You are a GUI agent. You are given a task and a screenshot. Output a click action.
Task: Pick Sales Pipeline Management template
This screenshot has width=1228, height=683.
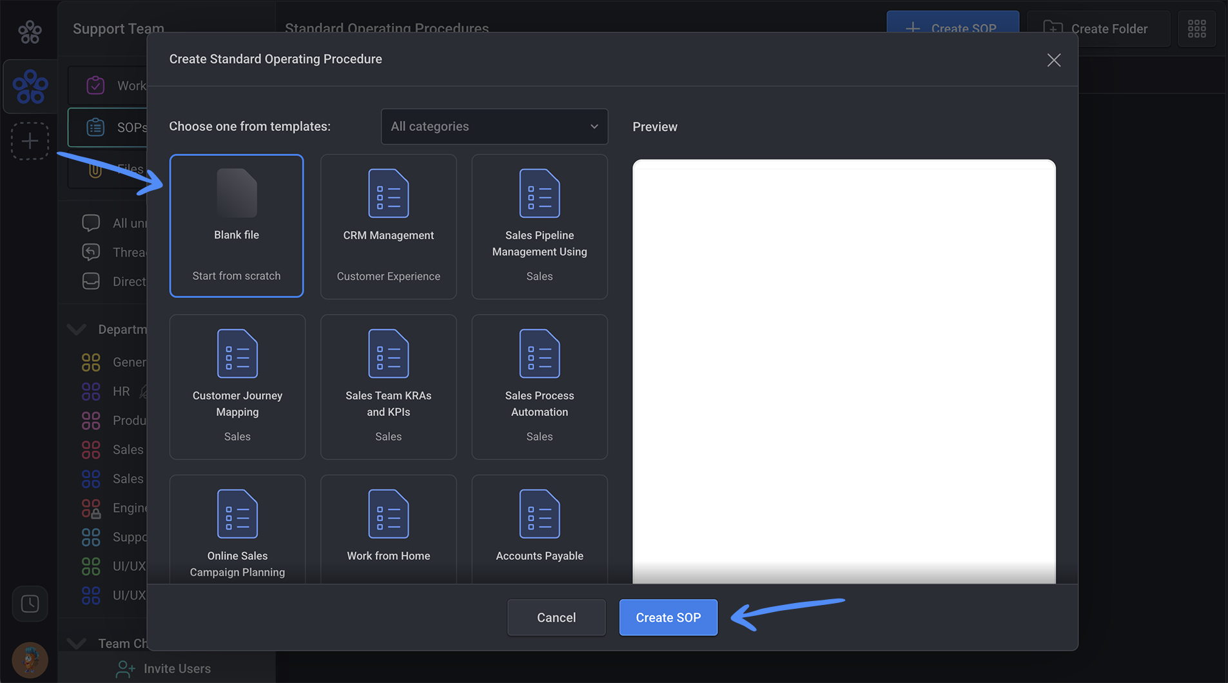pos(540,226)
